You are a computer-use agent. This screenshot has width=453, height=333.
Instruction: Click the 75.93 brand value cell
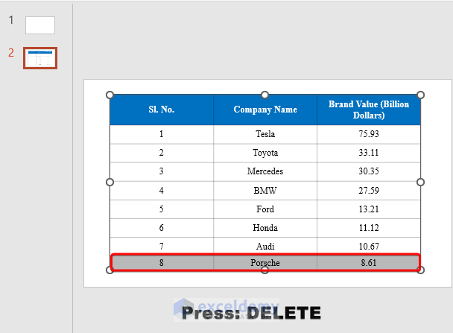(369, 134)
